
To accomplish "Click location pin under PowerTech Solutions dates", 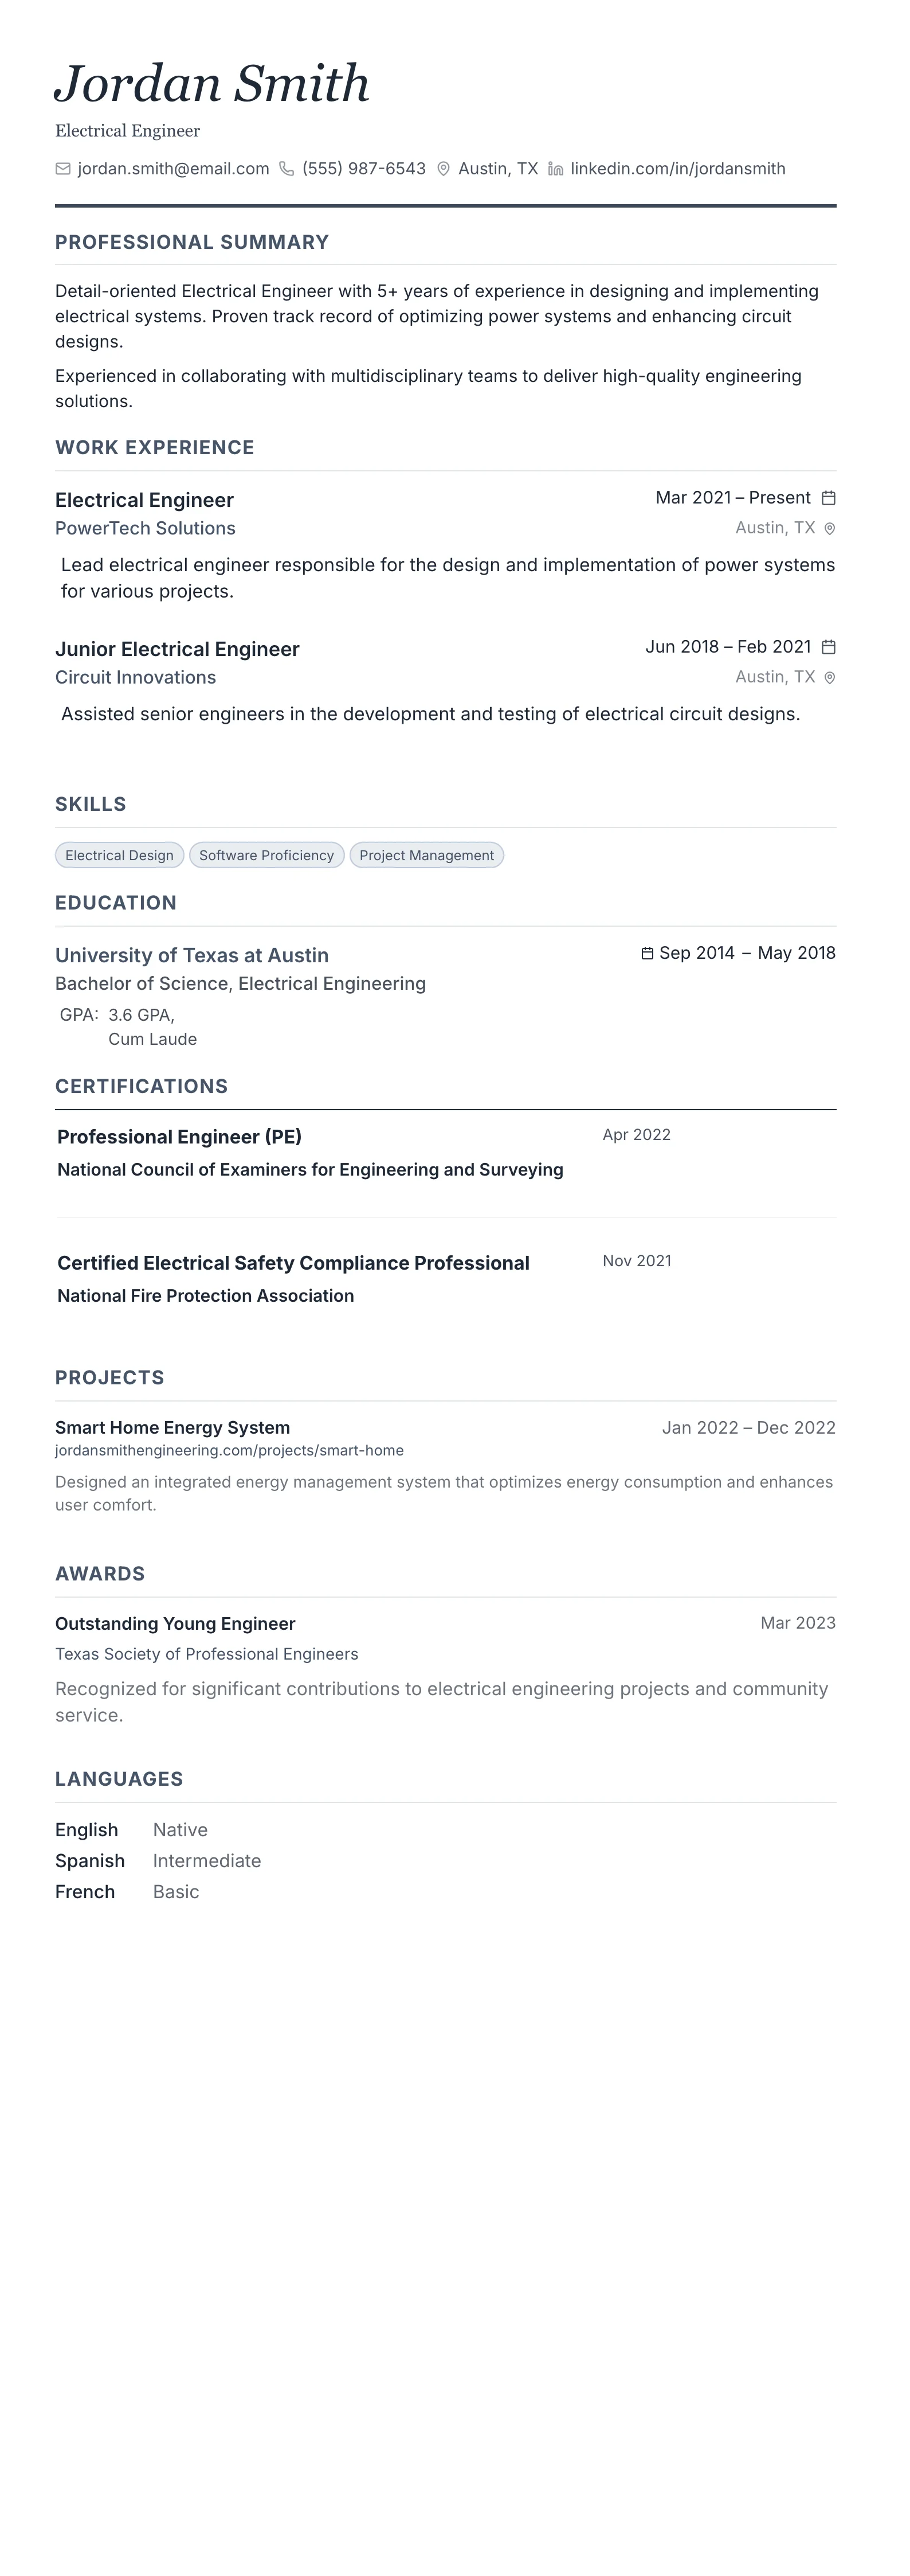I will pyautogui.click(x=829, y=529).
